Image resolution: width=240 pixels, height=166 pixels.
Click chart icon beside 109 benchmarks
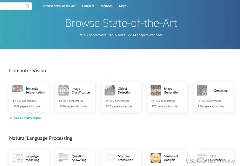click(x=199, y=101)
